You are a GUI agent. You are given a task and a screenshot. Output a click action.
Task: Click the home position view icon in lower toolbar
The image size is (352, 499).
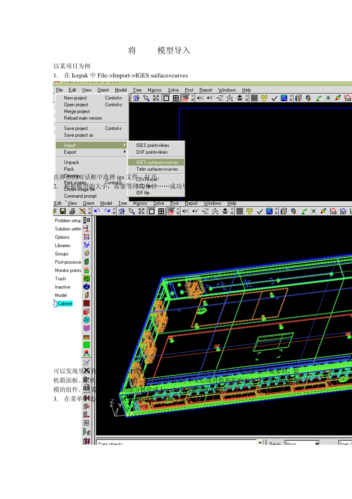[x=122, y=211]
